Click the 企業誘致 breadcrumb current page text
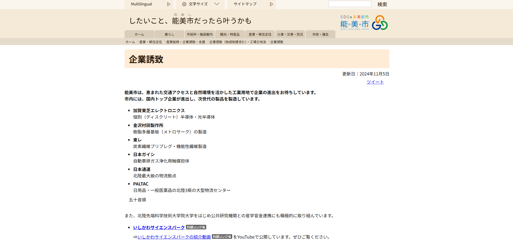 click(x=277, y=42)
